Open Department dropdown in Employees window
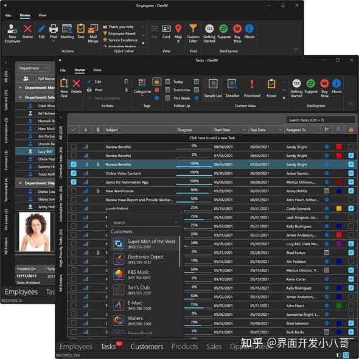Screen dimensions: 359x359 [x=33, y=68]
